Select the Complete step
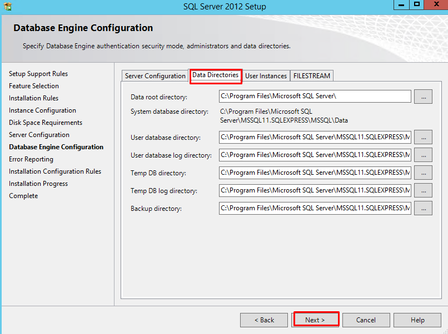This screenshot has height=334, width=448. (x=23, y=196)
